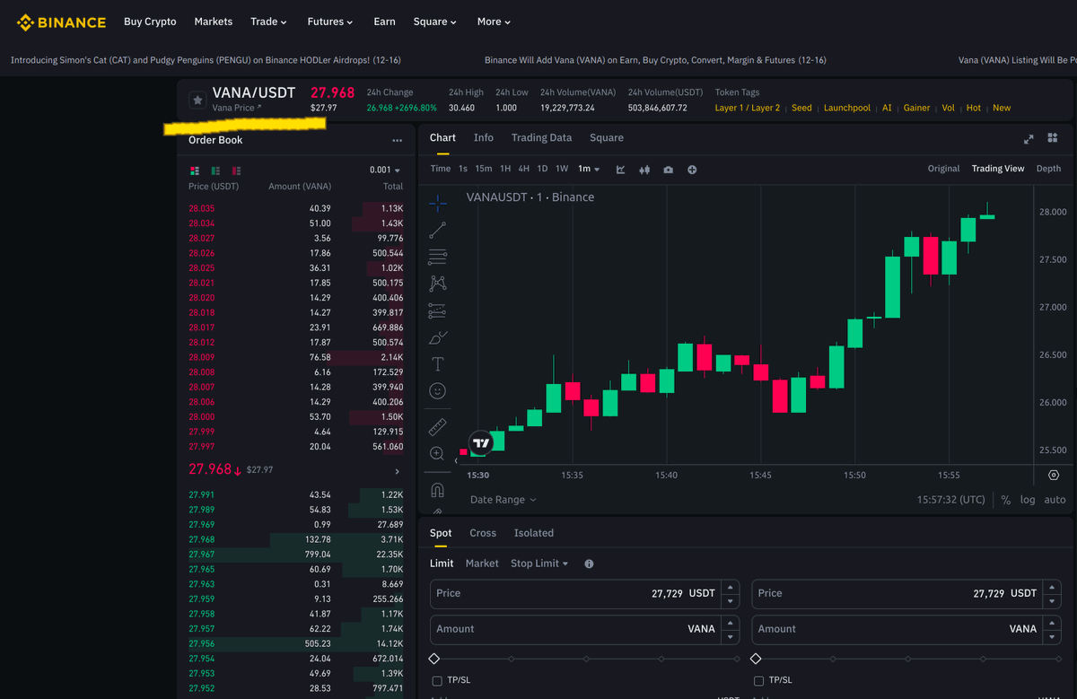Viewport: 1077px width, 699px height.
Task: Show buy orders only view
Action: tap(215, 170)
